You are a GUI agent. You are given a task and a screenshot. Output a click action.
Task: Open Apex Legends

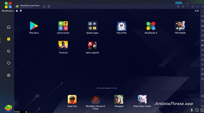point(92,46)
